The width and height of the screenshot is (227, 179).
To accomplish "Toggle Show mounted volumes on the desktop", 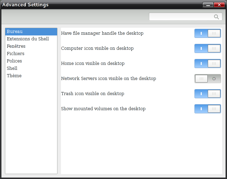I will click(x=207, y=109).
